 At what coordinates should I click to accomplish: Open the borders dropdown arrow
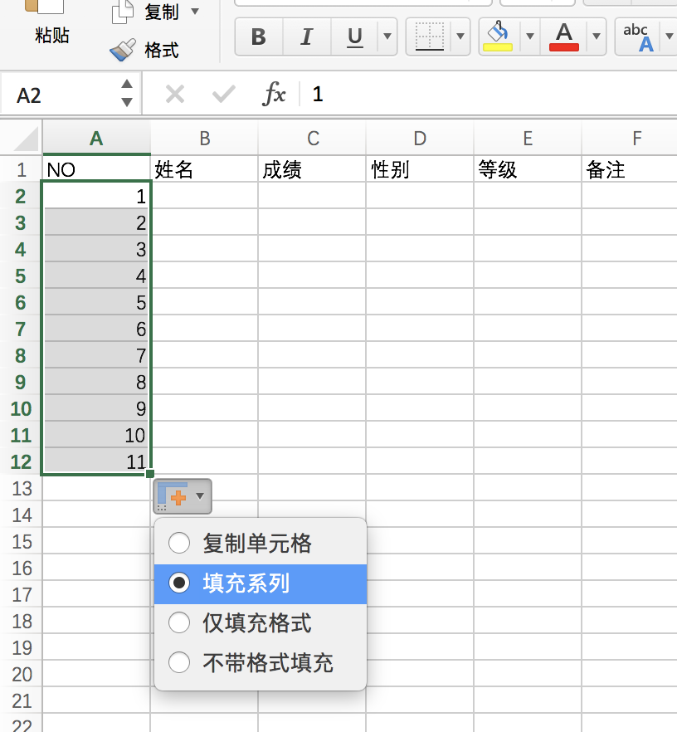(x=460, y=37)
